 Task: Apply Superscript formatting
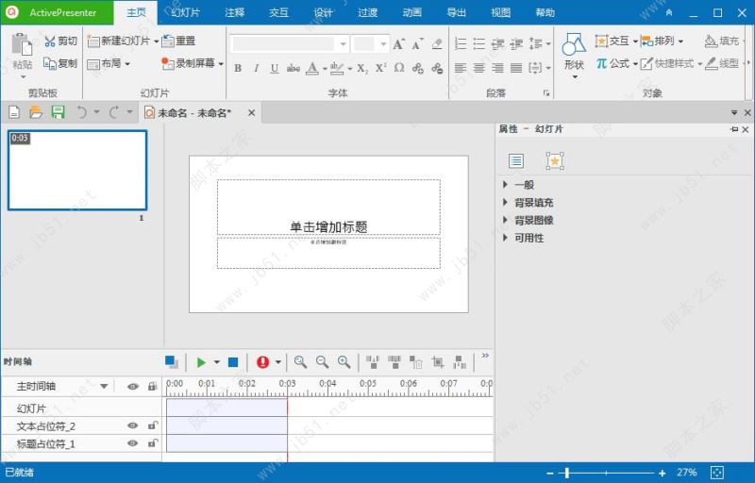coord(380,68)
